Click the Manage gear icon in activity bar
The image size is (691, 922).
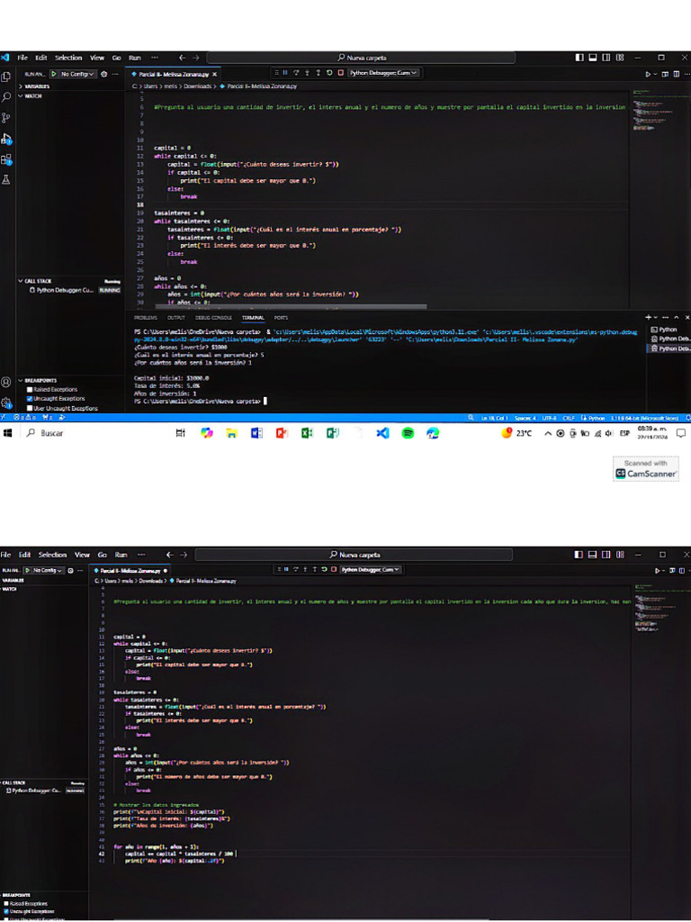6,402
